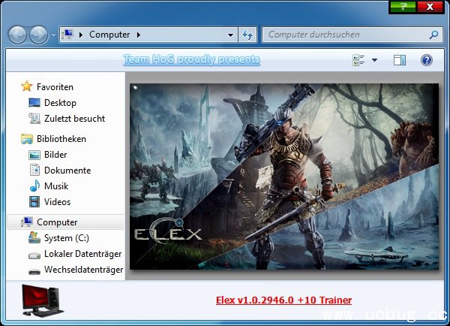450x326 pixels.
Task: Select Zuletzt besucht in sidebar
Action: point(74,119)
